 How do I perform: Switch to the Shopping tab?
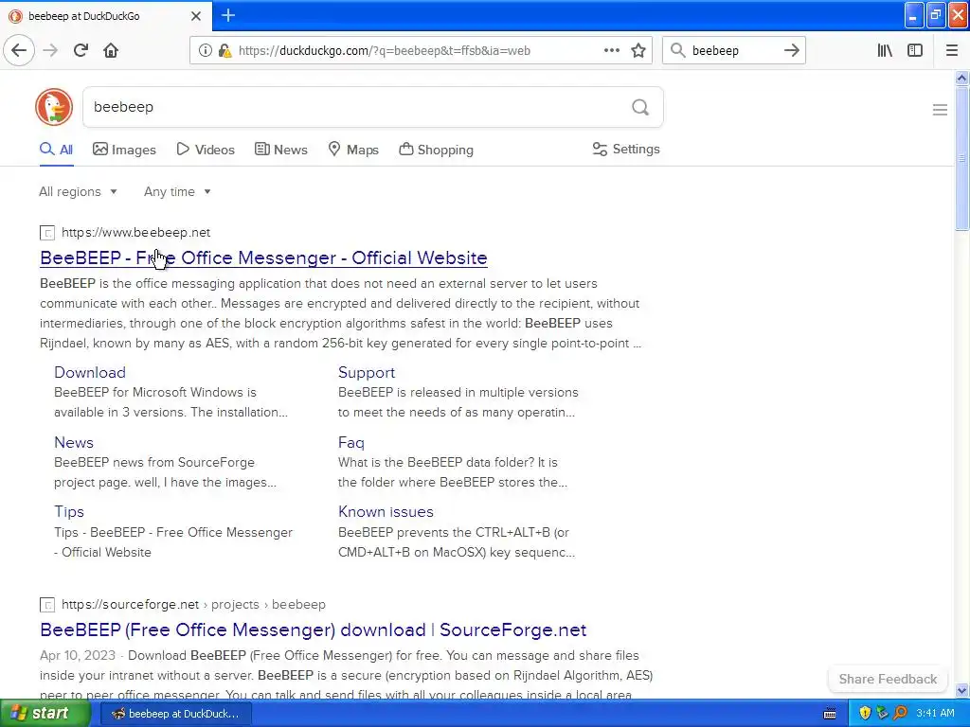(436, 150)
